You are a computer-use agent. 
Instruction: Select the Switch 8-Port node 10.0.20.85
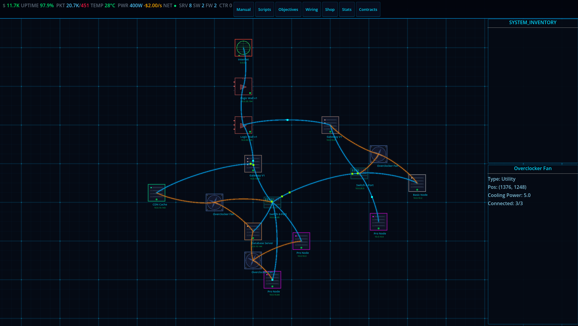click(272, 202)
